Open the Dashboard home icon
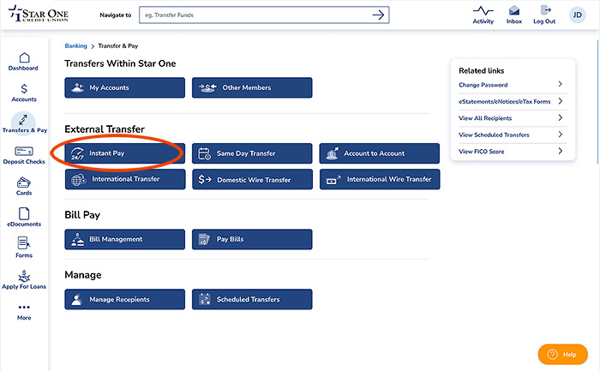 [24, 57]
